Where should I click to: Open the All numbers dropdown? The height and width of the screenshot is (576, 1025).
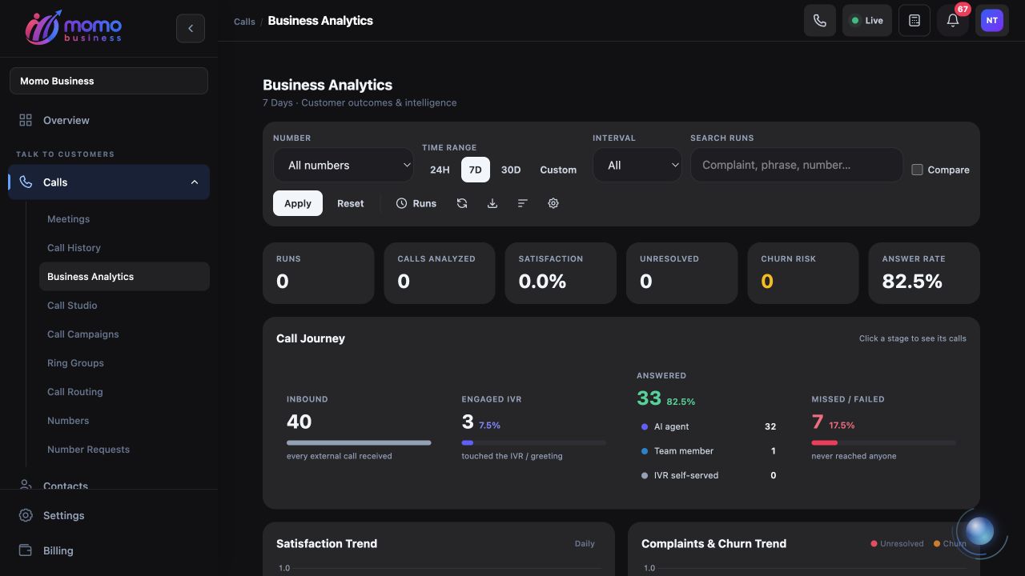click(x=344, y=165)
